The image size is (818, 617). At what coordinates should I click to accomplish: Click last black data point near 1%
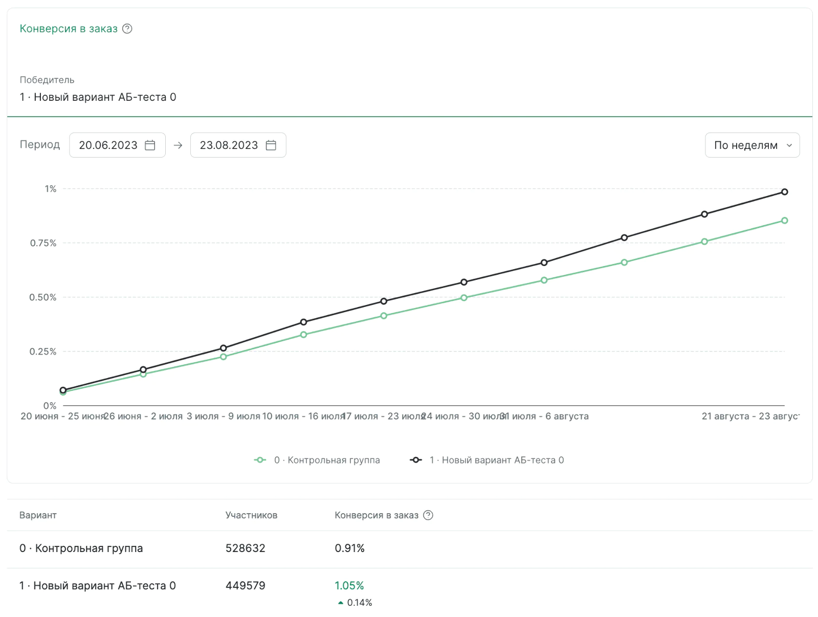click(784, 192)
